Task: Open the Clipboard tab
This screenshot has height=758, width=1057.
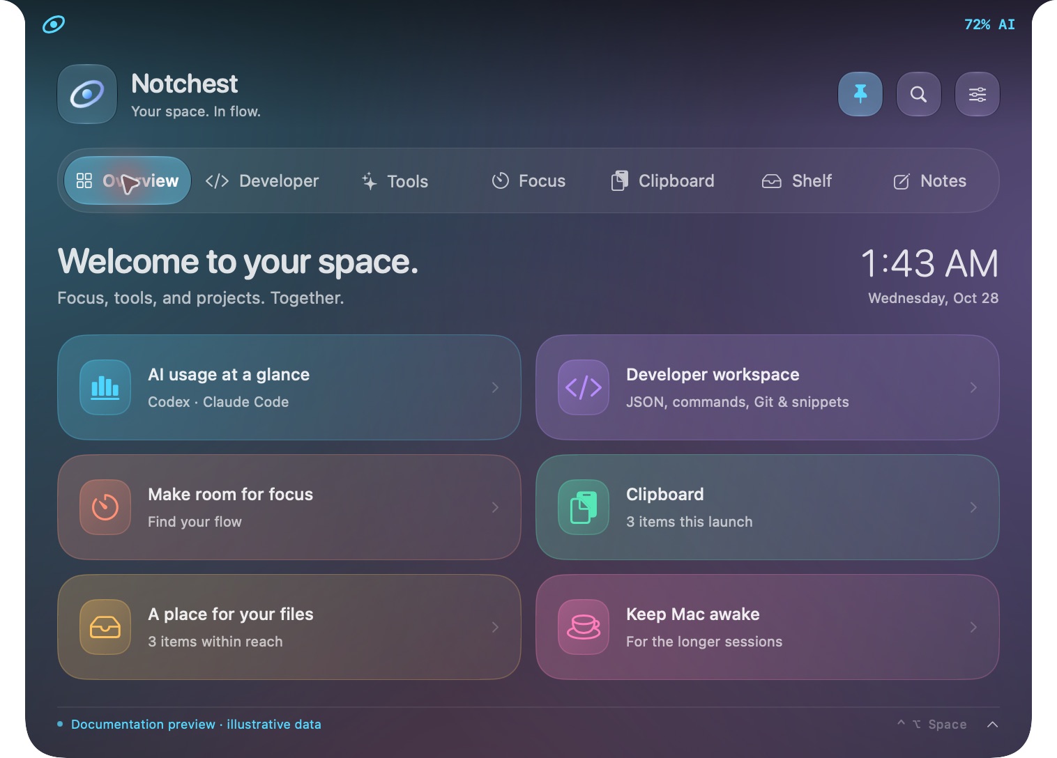Action: [x=662, y=180]
